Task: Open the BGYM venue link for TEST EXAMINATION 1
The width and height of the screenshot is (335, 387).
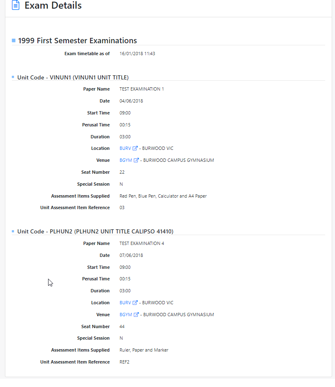Action: point(125,160)
